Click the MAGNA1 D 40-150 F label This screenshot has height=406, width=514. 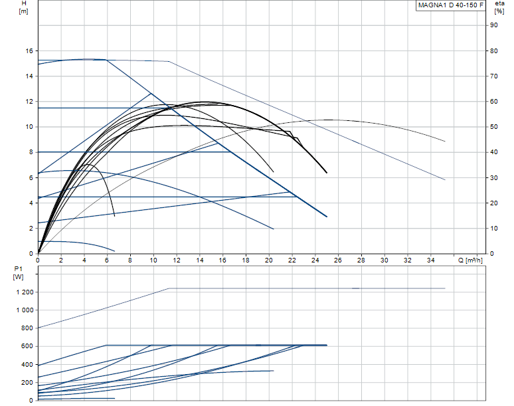[451, 5]
